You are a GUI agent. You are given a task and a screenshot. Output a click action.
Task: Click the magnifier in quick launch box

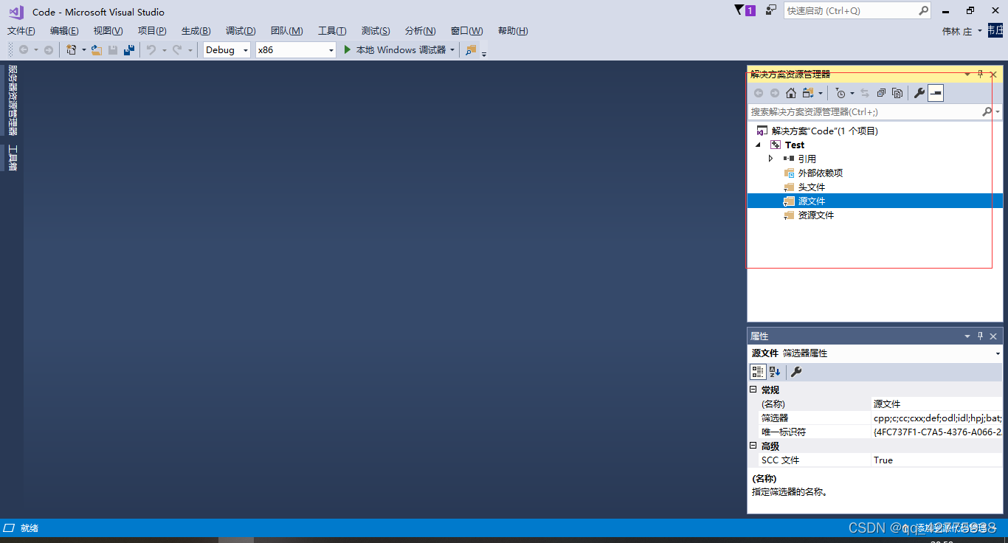coord(923,10)
